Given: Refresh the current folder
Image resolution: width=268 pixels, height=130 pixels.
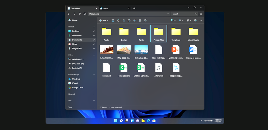Looking at the screenshot, I should point(85,14).
